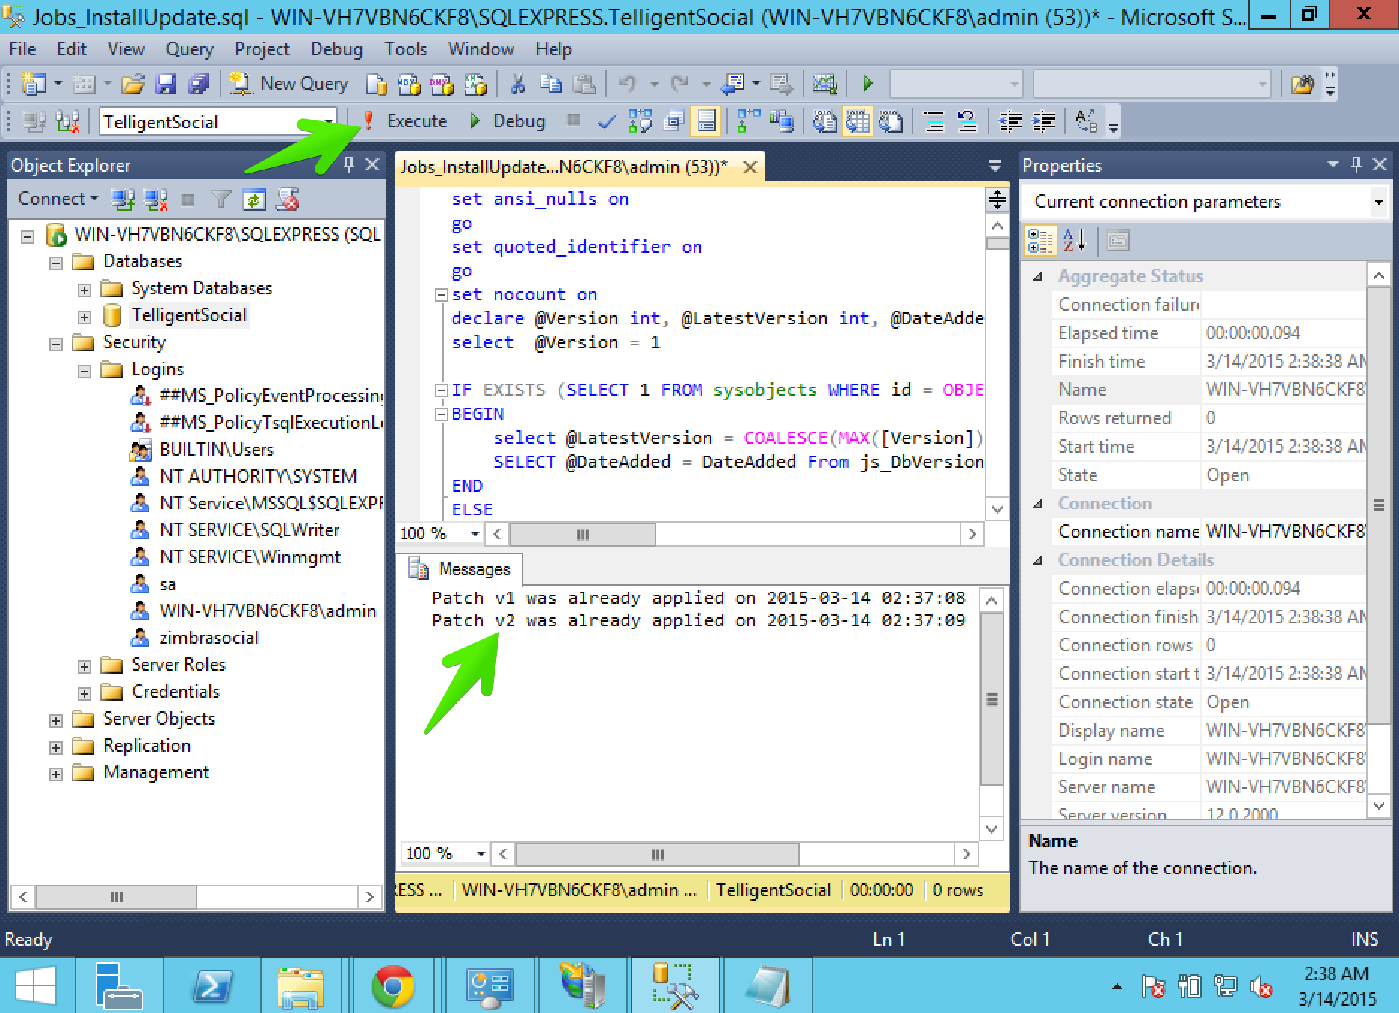Expand the Server Roles folder
This screenshot has height=1013, width=1399.
(x=84, y=666)
